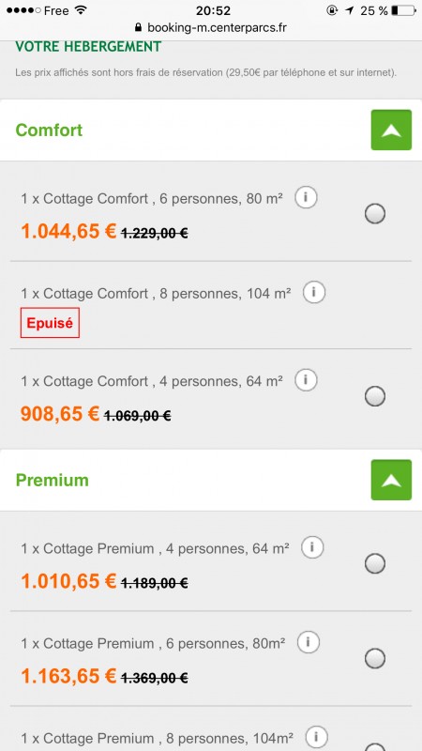The height and width of the screenshot is (751, 422).
Task: Select Cottage Comfort 4 personnes radio button
Action: pos(374,396)
